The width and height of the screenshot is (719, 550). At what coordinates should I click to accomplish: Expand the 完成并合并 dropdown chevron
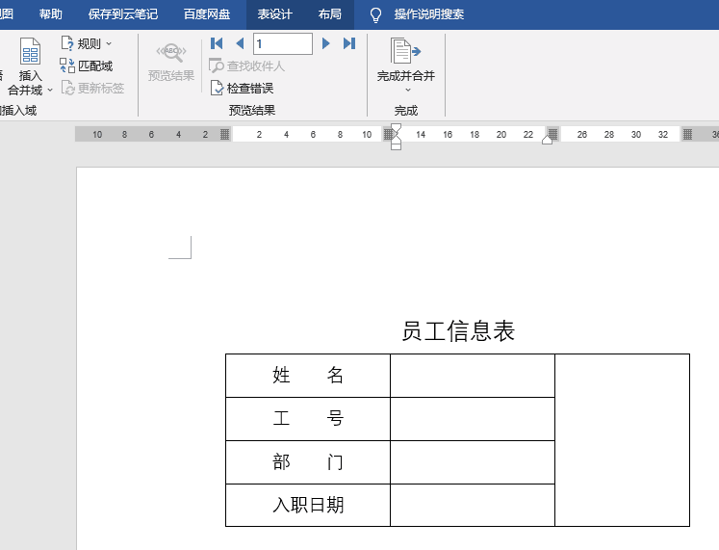(x=408, y=90)
